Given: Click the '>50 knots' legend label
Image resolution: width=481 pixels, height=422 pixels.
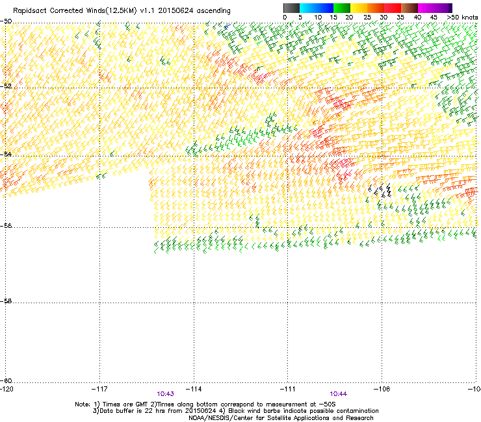Looking at the screenshot, I should [462, 18].
